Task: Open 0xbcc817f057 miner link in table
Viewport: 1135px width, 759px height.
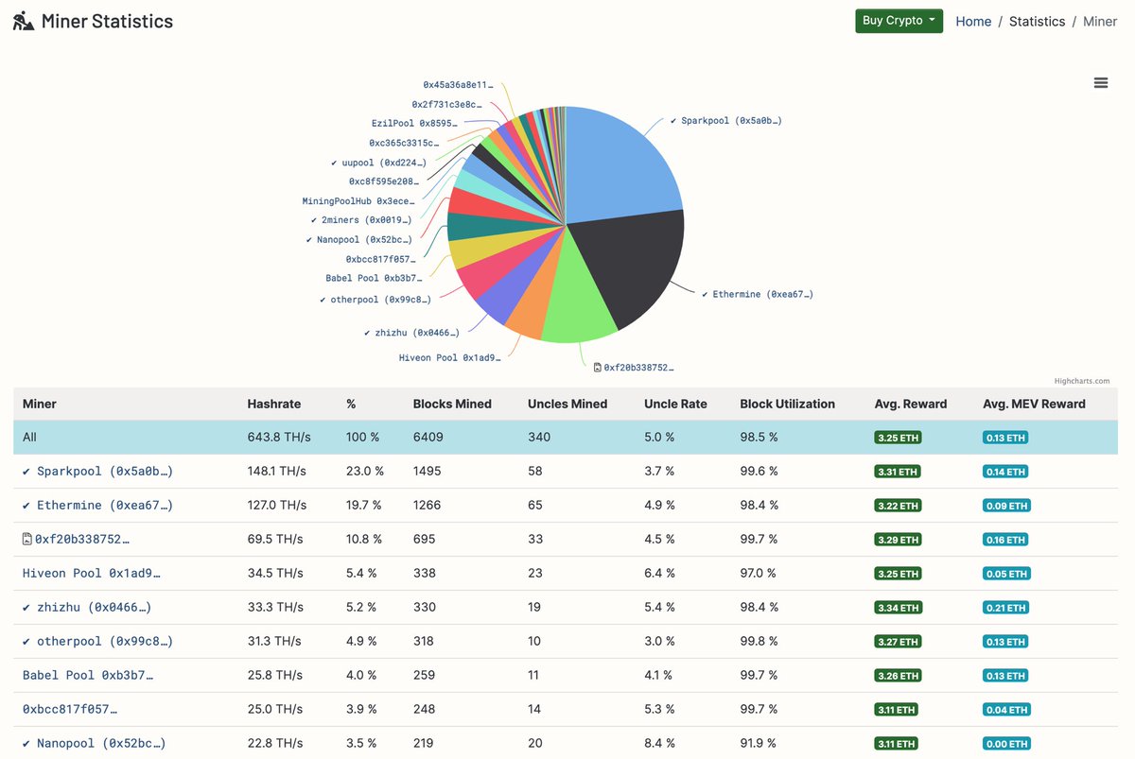Action: 70,709
